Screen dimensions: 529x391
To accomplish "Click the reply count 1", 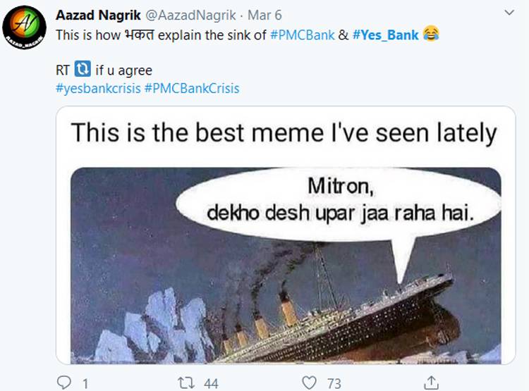I will (x=85, y=383).
